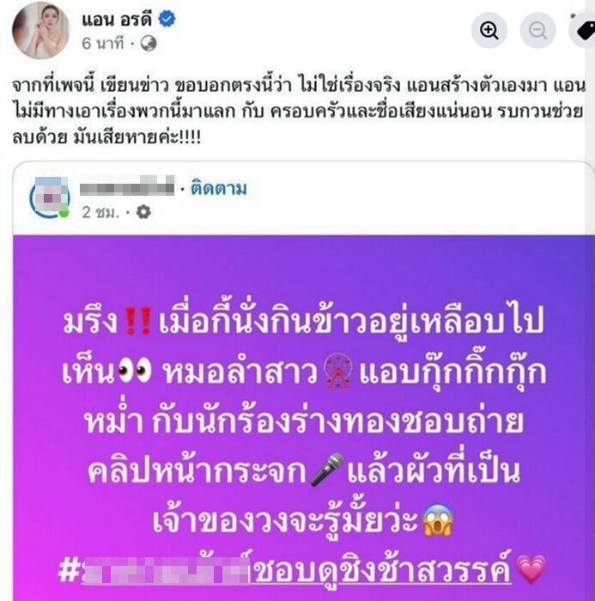
Task: Click the screaming face emoji
Action: tap(437, 519)
